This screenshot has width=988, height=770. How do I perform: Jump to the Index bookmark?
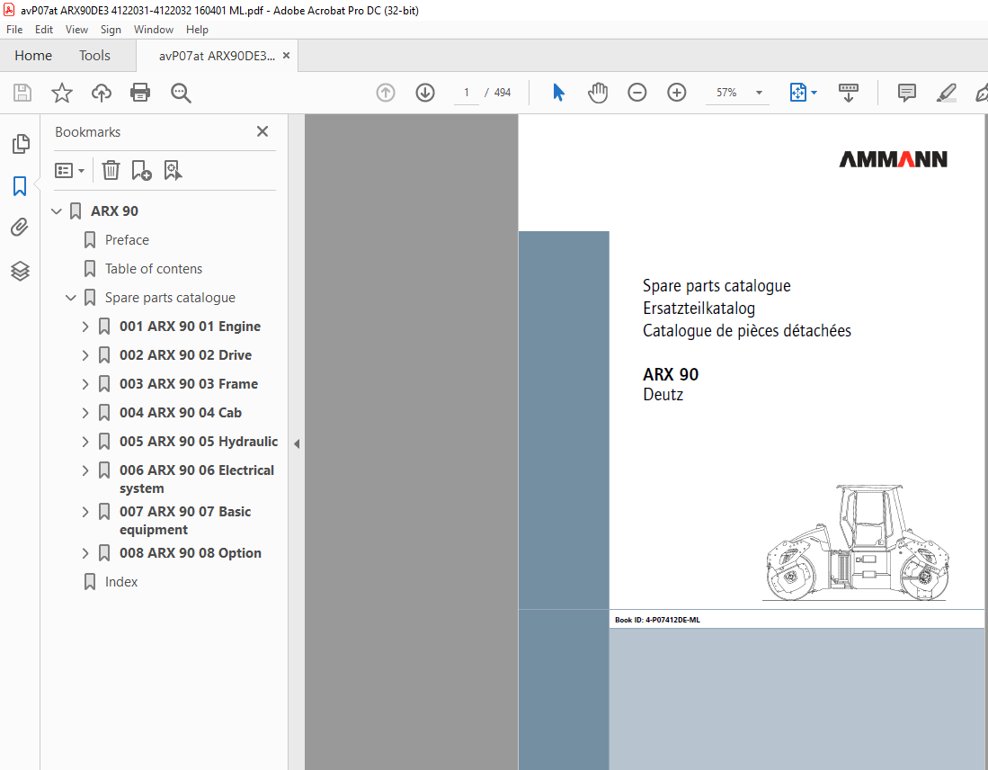[x=121, y=582]
